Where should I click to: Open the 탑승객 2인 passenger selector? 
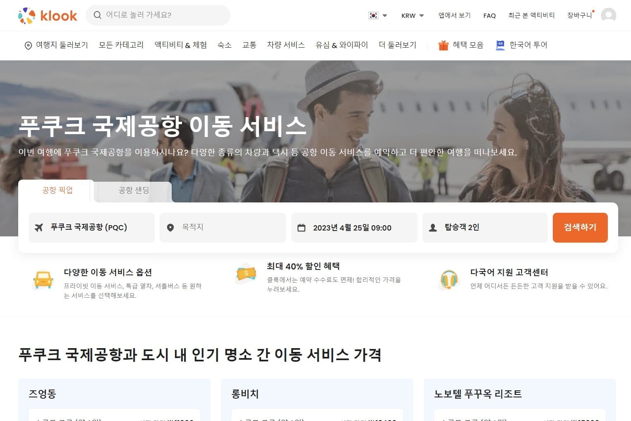[x=485, y=227]
